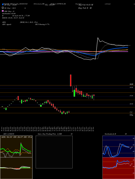The width and height of the screenshot is (135, 179).
Task: Click the 'CL: 13.59' closing price label
Action: (50, 5)
